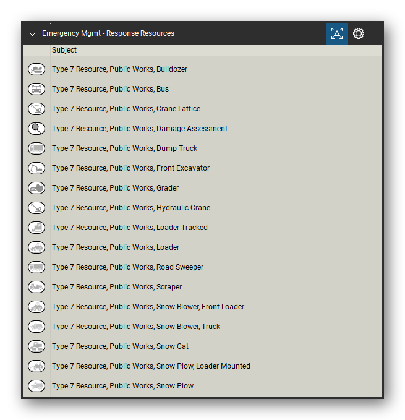Toggle the subject scaling button in header
This screenshot has width=405, height=420.
click(337, 33)
